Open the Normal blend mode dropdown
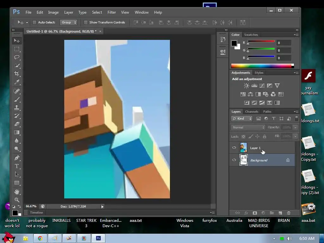The height and width of the screenshot is (243, 324). tap(248, 127)
